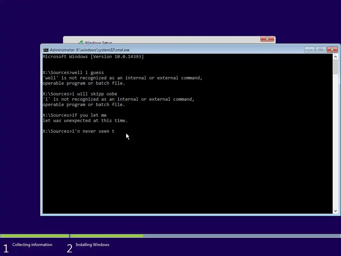Click the "'i' is not recognized" error line
Screen dimensions: 341x256
[x=118, y=99]
